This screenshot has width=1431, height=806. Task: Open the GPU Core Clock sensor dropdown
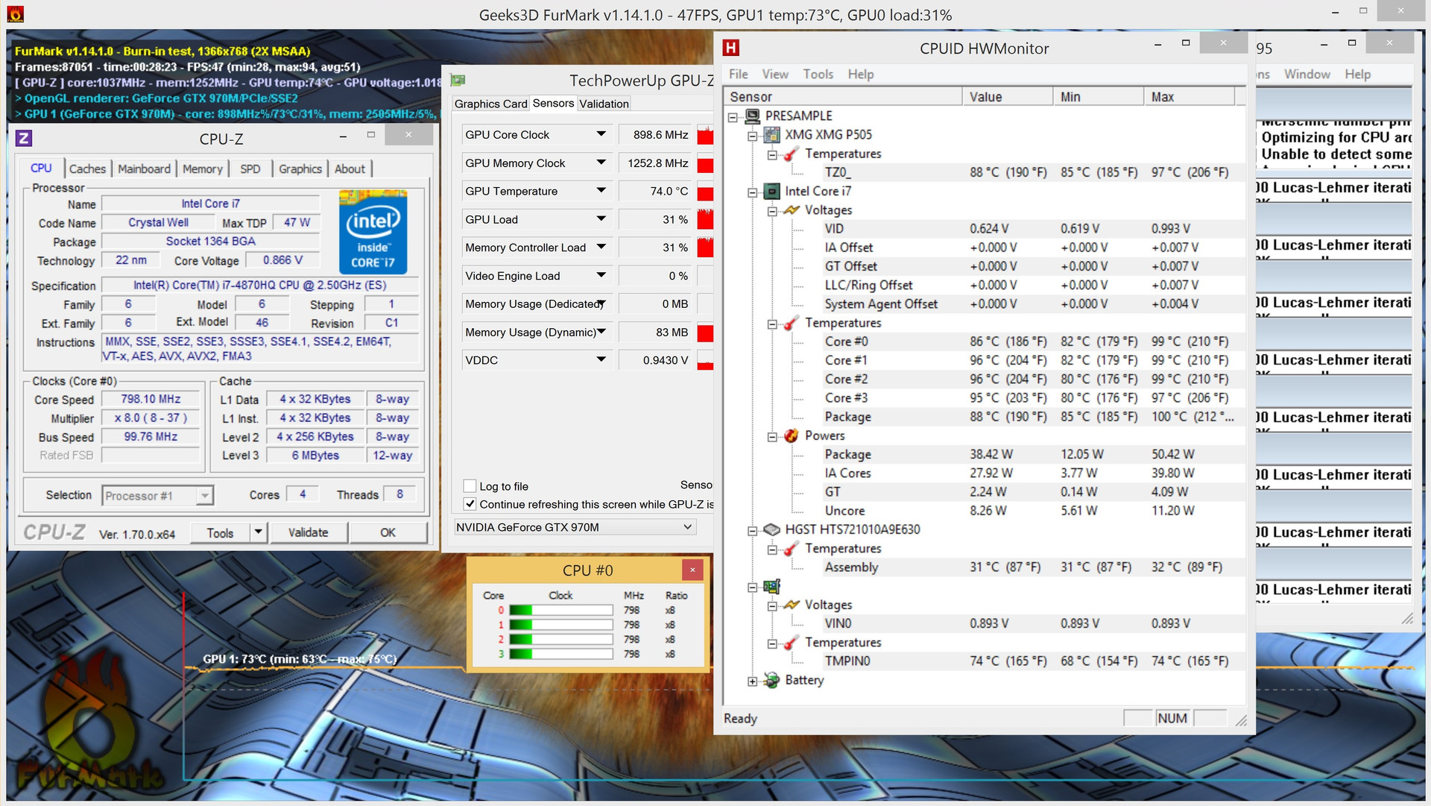601,134
